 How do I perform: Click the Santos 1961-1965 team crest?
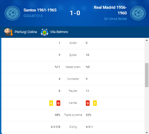[12, 13]
